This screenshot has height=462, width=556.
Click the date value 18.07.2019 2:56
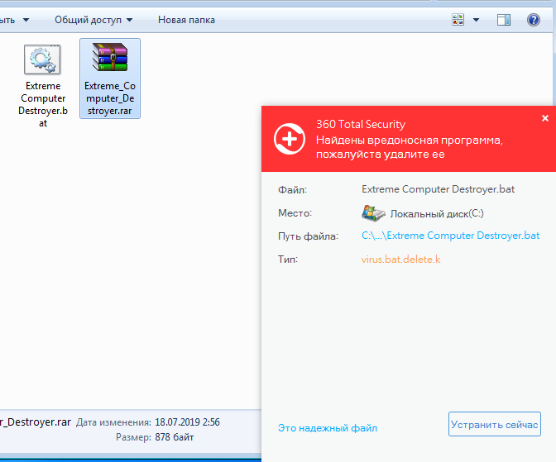click(187, 422)
